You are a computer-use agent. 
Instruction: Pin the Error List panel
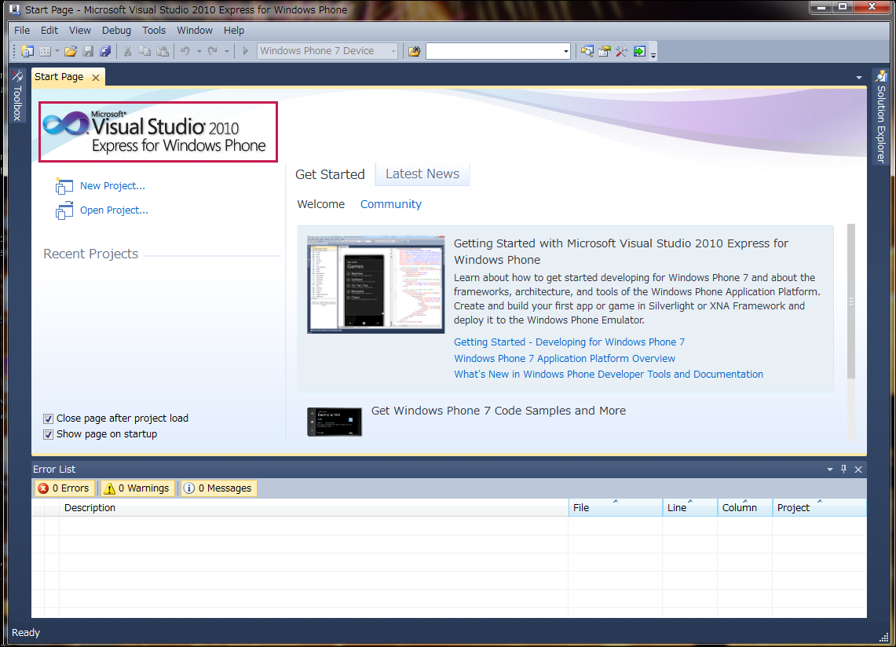(844, 470)
